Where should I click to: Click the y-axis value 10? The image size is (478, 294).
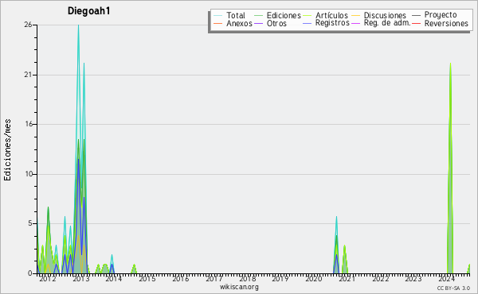(x=29, y=174)
